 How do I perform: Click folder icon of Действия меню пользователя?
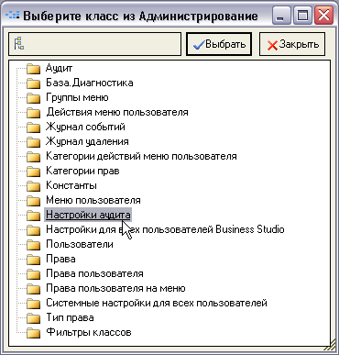pos(33,113)
